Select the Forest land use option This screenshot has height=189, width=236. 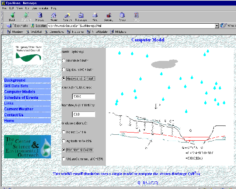coord(64,132)
